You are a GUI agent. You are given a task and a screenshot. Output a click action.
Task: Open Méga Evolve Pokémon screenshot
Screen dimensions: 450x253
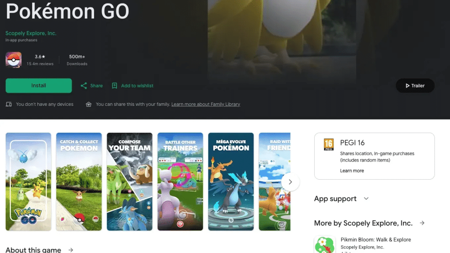pyautogui.click(x=231, y=181)
